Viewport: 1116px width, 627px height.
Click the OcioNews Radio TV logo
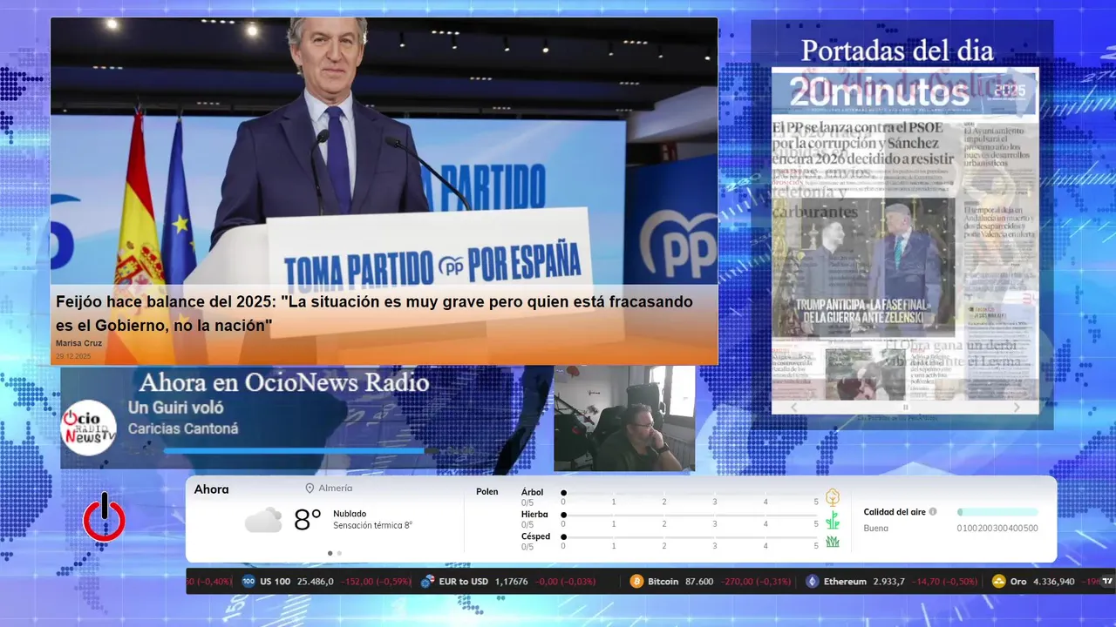pyautogui.click(x=88, y=428)
